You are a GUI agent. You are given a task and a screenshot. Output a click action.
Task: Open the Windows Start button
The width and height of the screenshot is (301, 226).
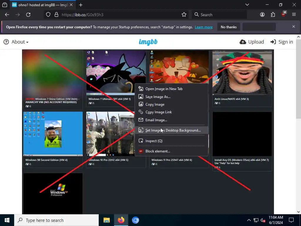[7, 220]
